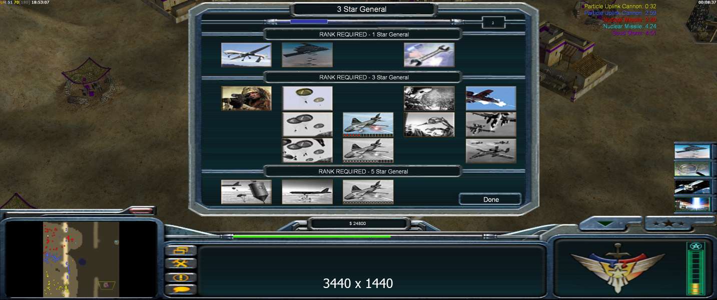Select the stealth bomber carpet bomb power
Viewport: 717px width, 300px height.
coord(307,54)
